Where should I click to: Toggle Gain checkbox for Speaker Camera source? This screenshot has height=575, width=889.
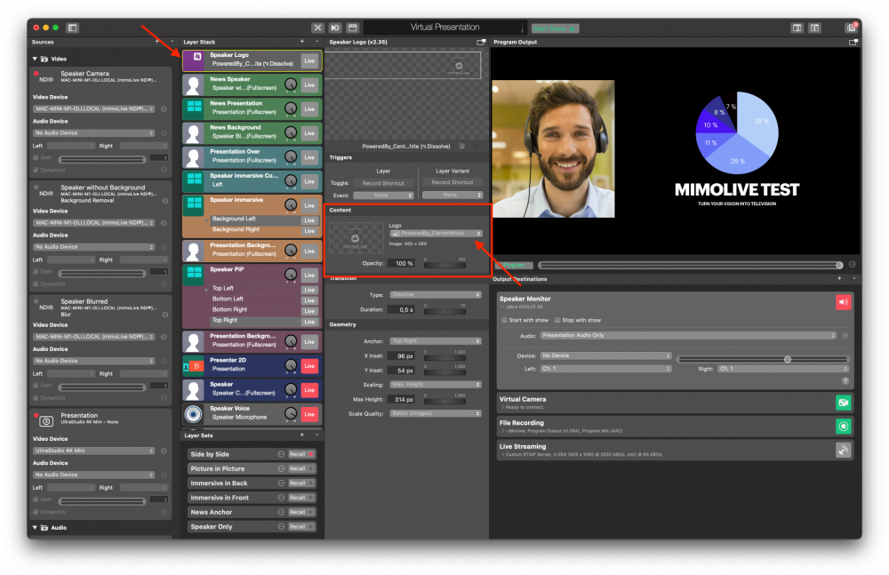click(36, 157)
